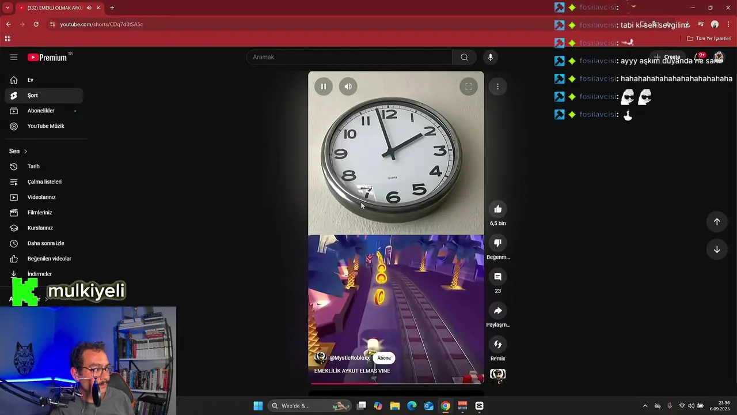Open taskbar volume control

coord(691,406)
